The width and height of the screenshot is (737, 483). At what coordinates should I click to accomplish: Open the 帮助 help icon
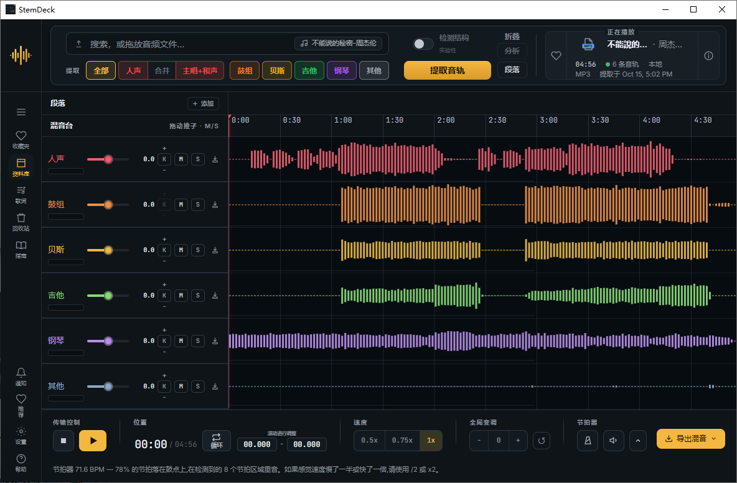coord(21,462)
